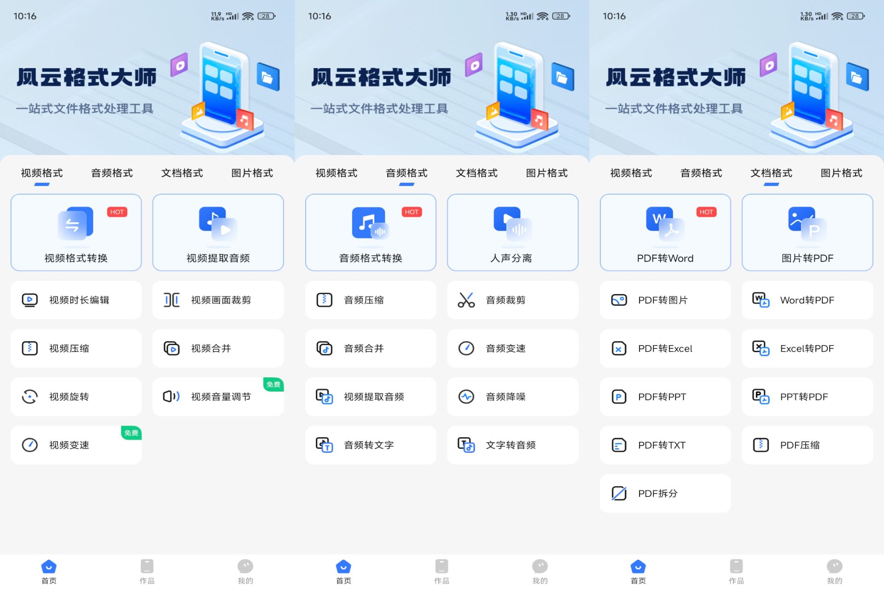Tap the PDF转Excel icon

click(619, 348)
